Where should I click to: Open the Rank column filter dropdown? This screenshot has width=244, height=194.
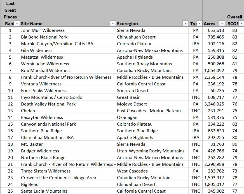(17, 24)
